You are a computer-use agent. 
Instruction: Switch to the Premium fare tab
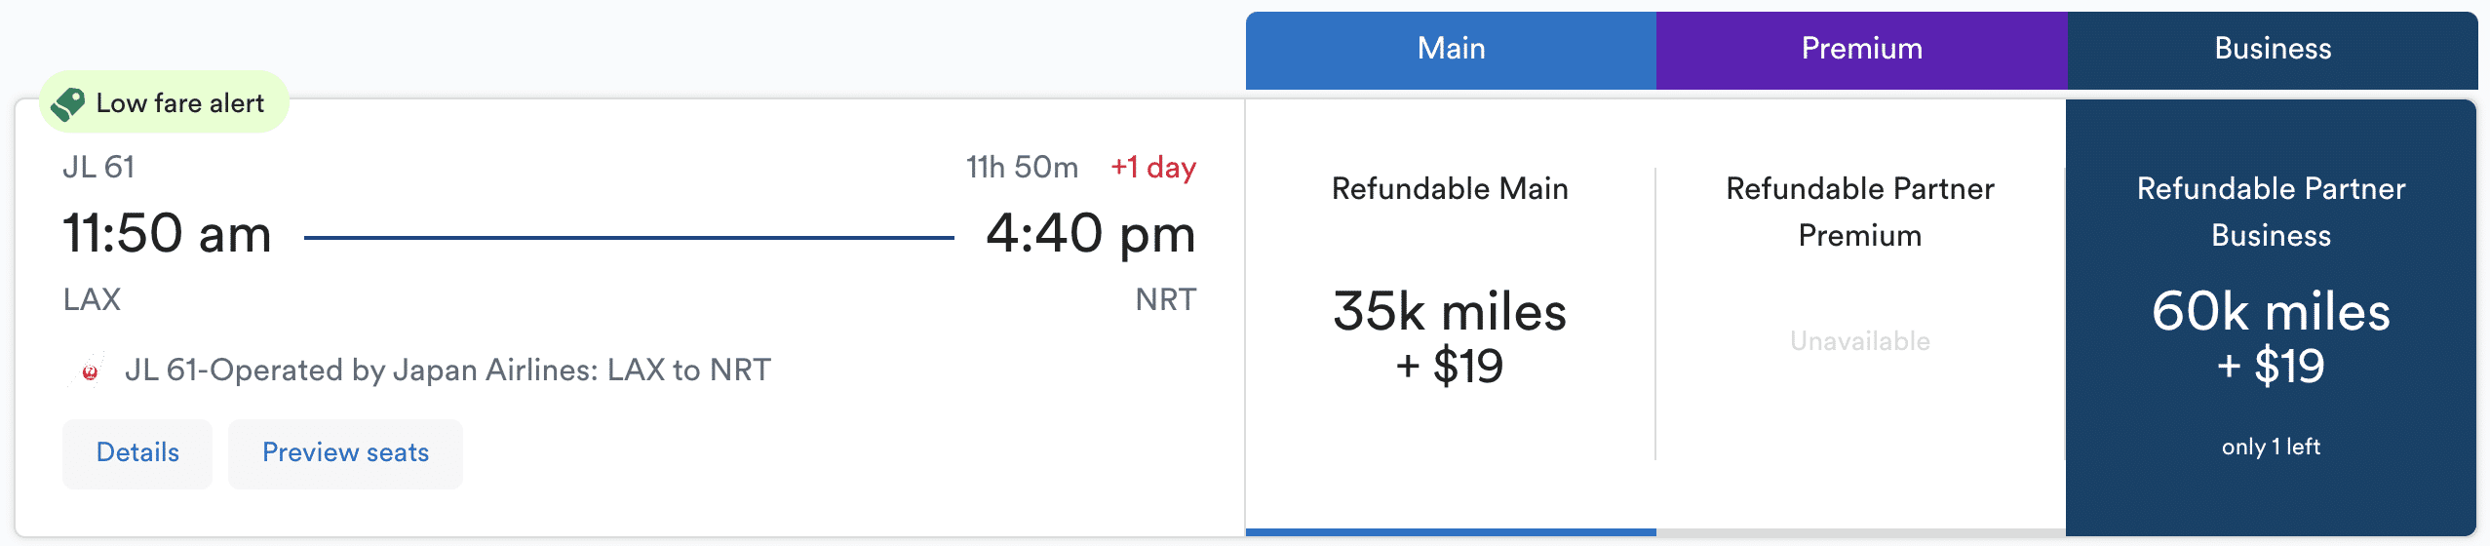click(1861, 49)
